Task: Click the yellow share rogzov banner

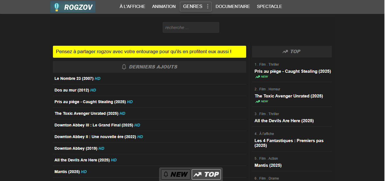Action: point(149,52)
